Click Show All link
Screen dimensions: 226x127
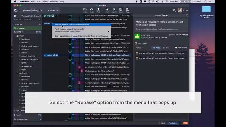click(x=37, y=16)
